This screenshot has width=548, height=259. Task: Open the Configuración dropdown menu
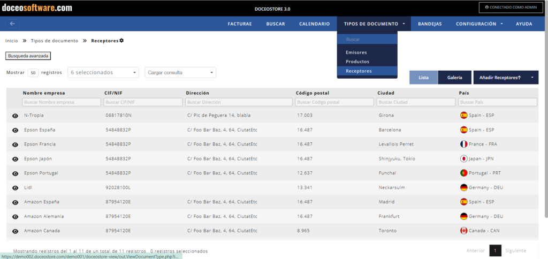[x=479, y=24]
